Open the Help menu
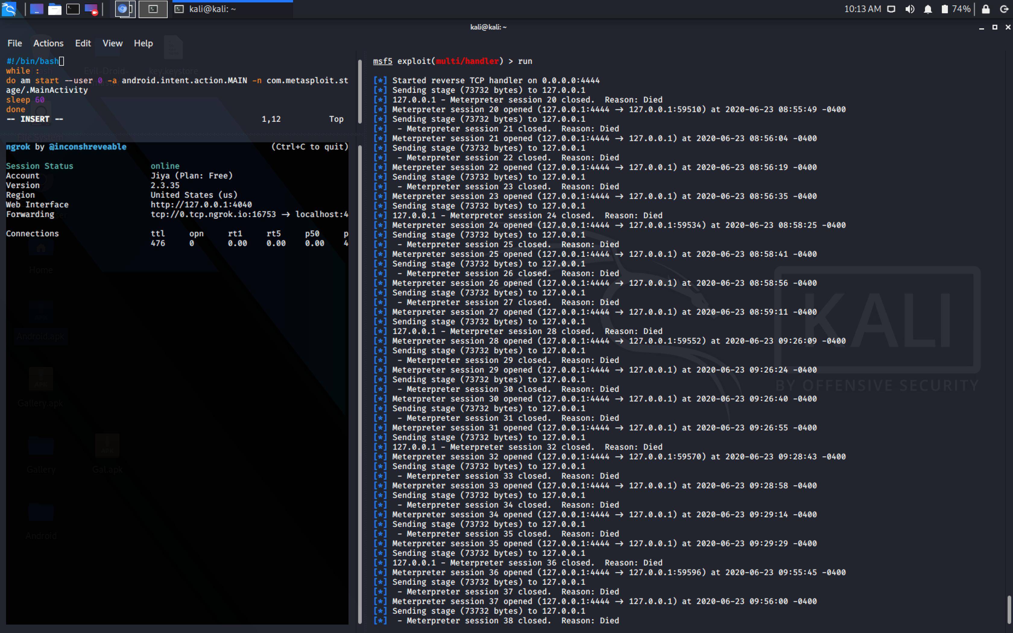Viewport: 1013px width, 633px height. [143, 43]
